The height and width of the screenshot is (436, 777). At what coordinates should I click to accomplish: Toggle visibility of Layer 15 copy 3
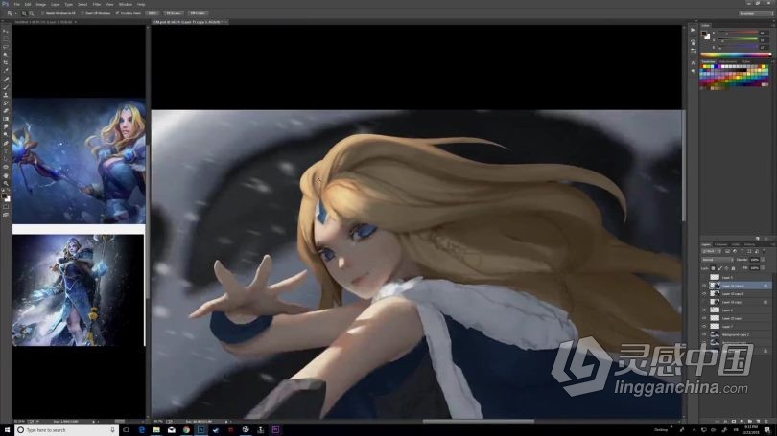click(704, 286)
